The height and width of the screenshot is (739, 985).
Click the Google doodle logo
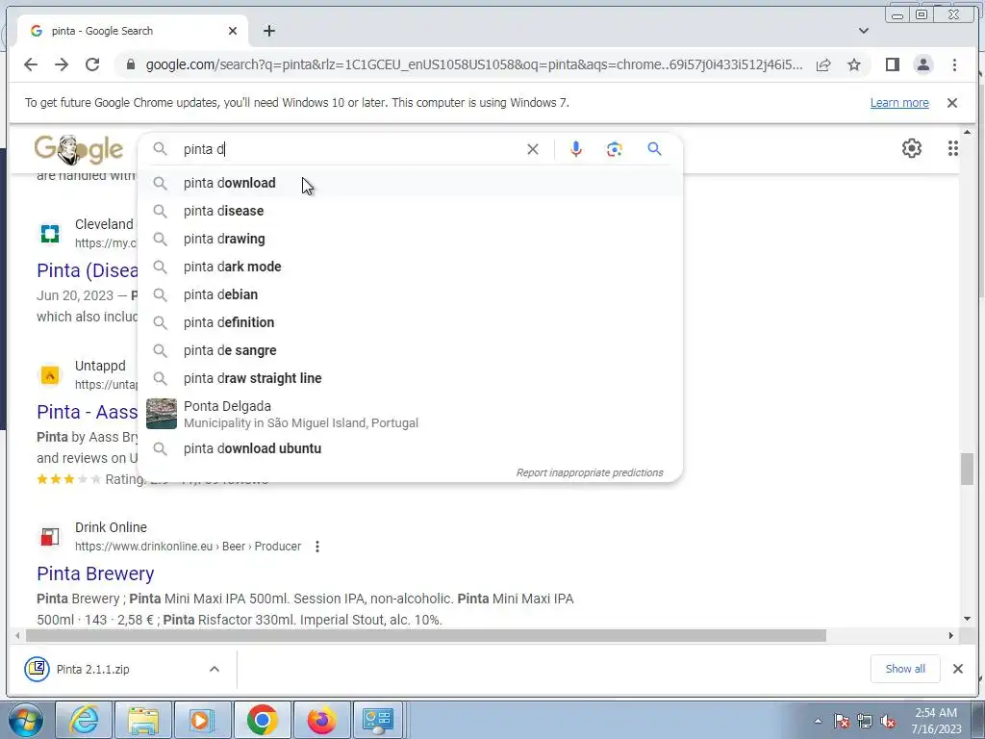pyautogui.click(x=79, y=149)
